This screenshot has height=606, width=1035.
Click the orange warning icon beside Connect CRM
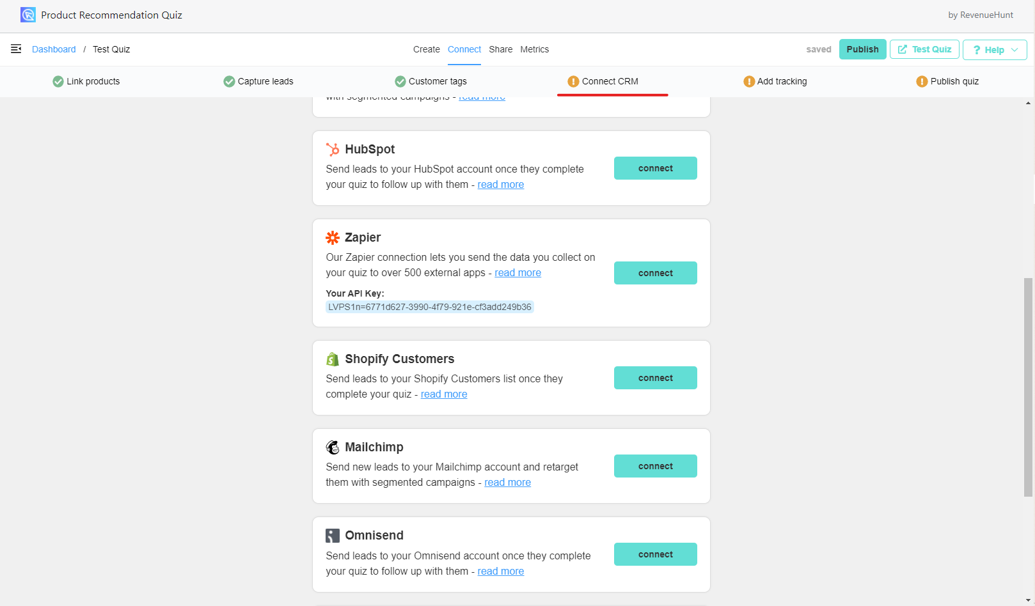tap(573, 81)
